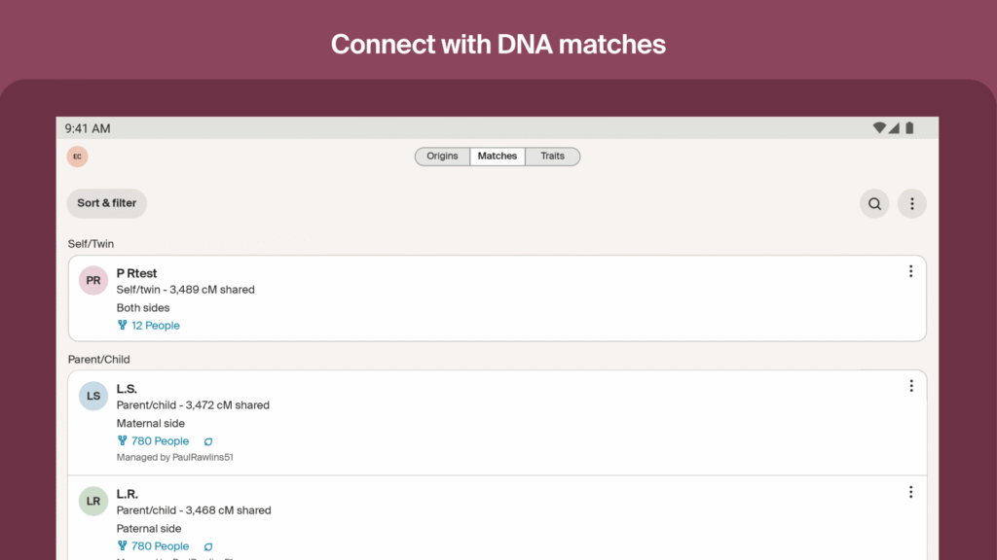Image resolution: width=997 pixels, height=560 pixels.
Task: Click the Wi-Fi icon in the status bar
Action: click(x=878, y=127)
